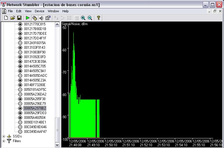This screenshot has width=224, height=148.
Task: Open the View menu
Action: click(28, 11)
